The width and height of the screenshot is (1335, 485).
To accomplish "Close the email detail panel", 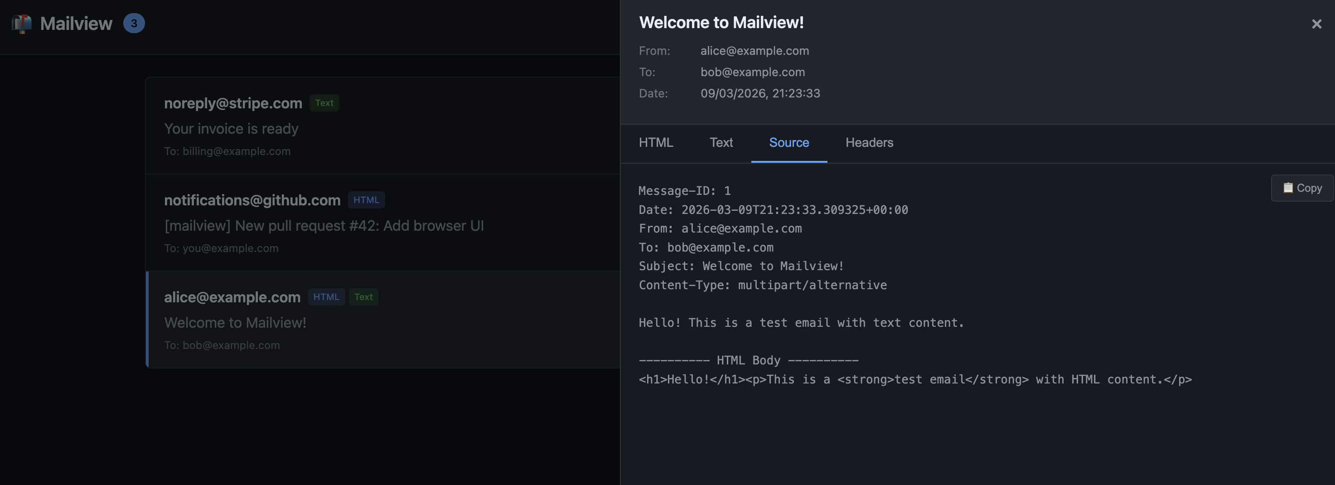I will [1316, 24].
